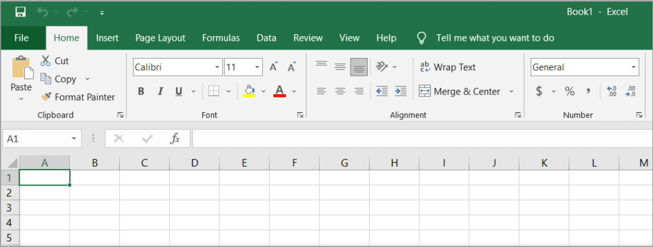Apply Accounting dollar format icon
Image resolution: width=653 pixels, height=247 pixels.
click(x=539, y=92)
